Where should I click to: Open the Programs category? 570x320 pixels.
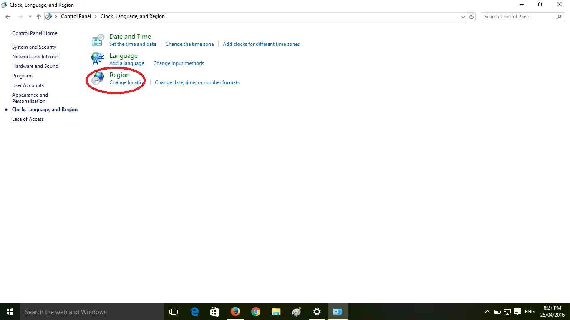23,76
